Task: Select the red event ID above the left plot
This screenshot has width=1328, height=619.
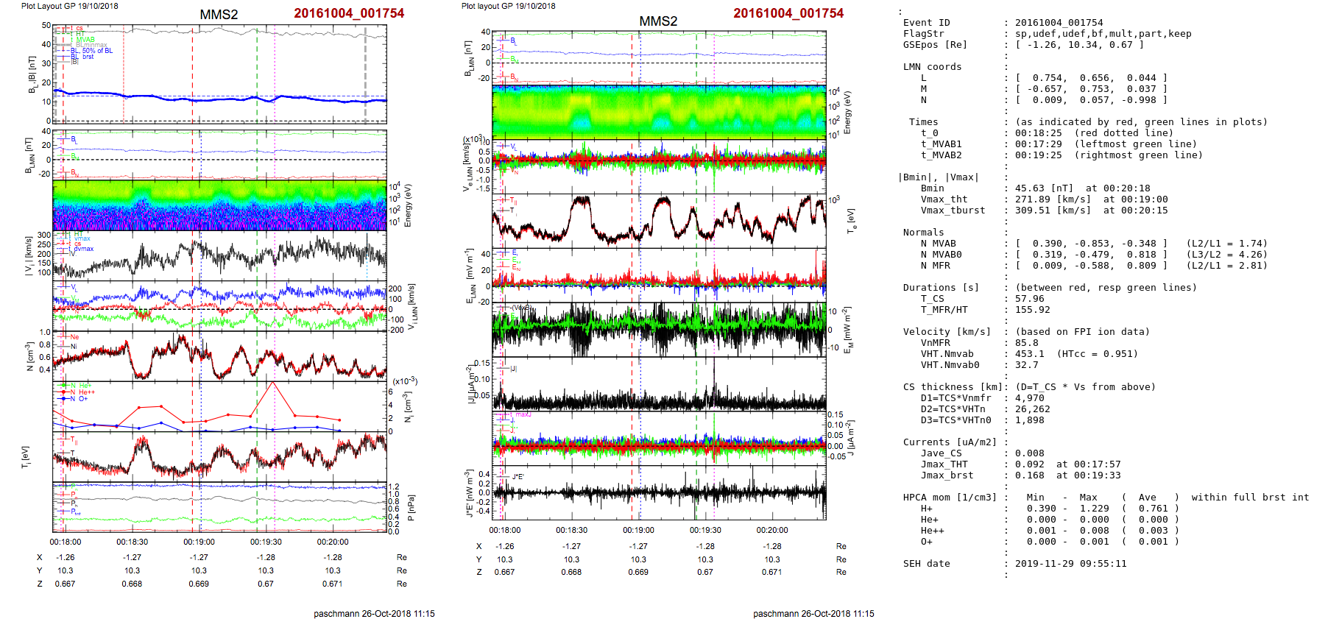Action: coord(348,13)
